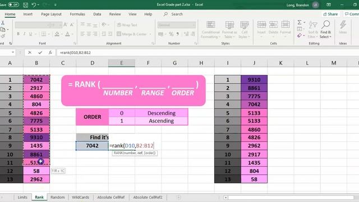The image size is (359, 202).
Task: Click the Merge & Center button
Action: 132,34
